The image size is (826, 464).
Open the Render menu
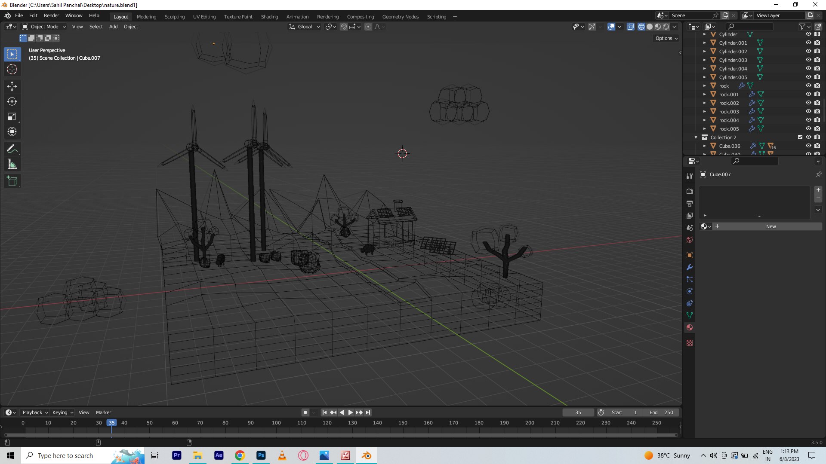pos(51,15)
